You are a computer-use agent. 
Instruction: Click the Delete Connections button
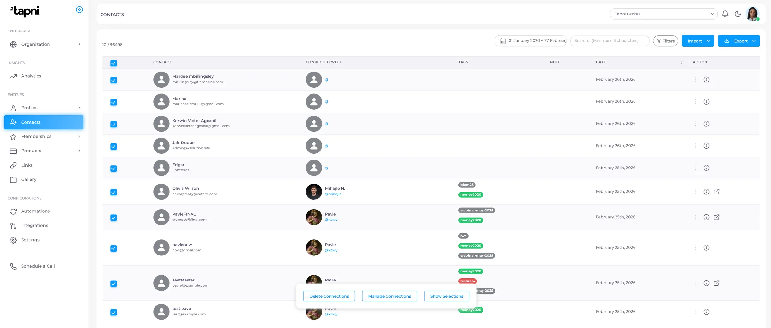[x=329, y=296]
